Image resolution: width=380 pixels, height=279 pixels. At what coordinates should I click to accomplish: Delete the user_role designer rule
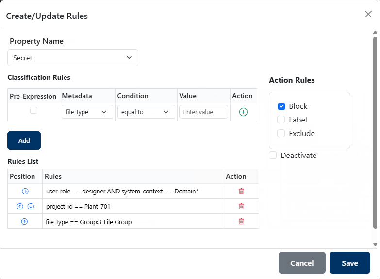point(241,191)
